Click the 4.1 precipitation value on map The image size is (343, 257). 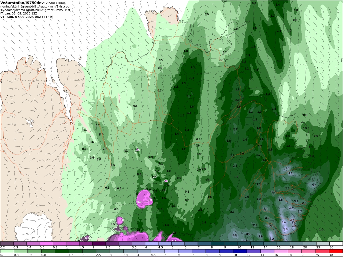click(x=288, y=168)
